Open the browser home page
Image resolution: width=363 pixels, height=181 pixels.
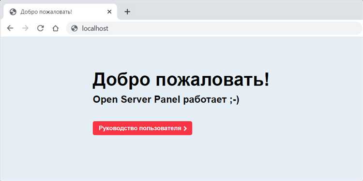point(55,28)
